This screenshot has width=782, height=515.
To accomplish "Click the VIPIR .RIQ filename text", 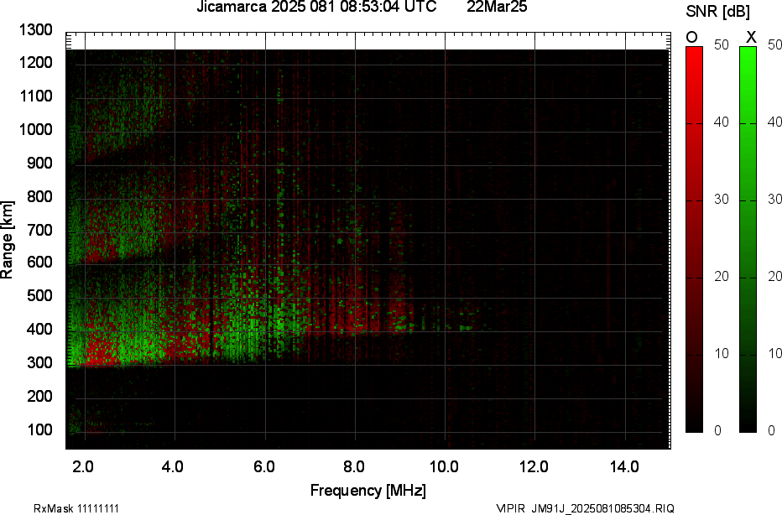I will pyautogui.click(x=585, y=508).
